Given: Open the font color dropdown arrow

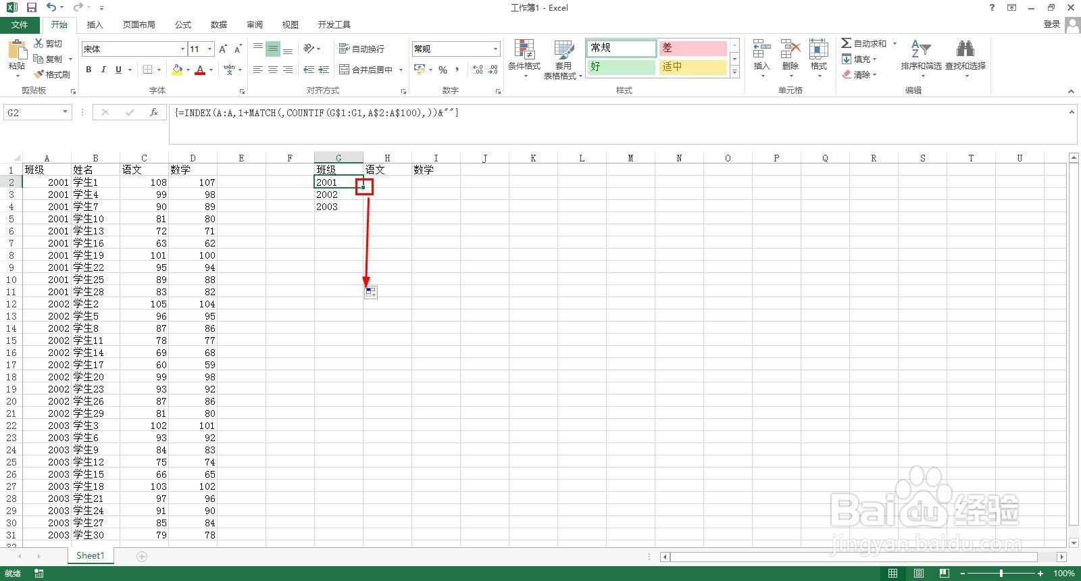Looking at the screenshot, I should 211,70.
